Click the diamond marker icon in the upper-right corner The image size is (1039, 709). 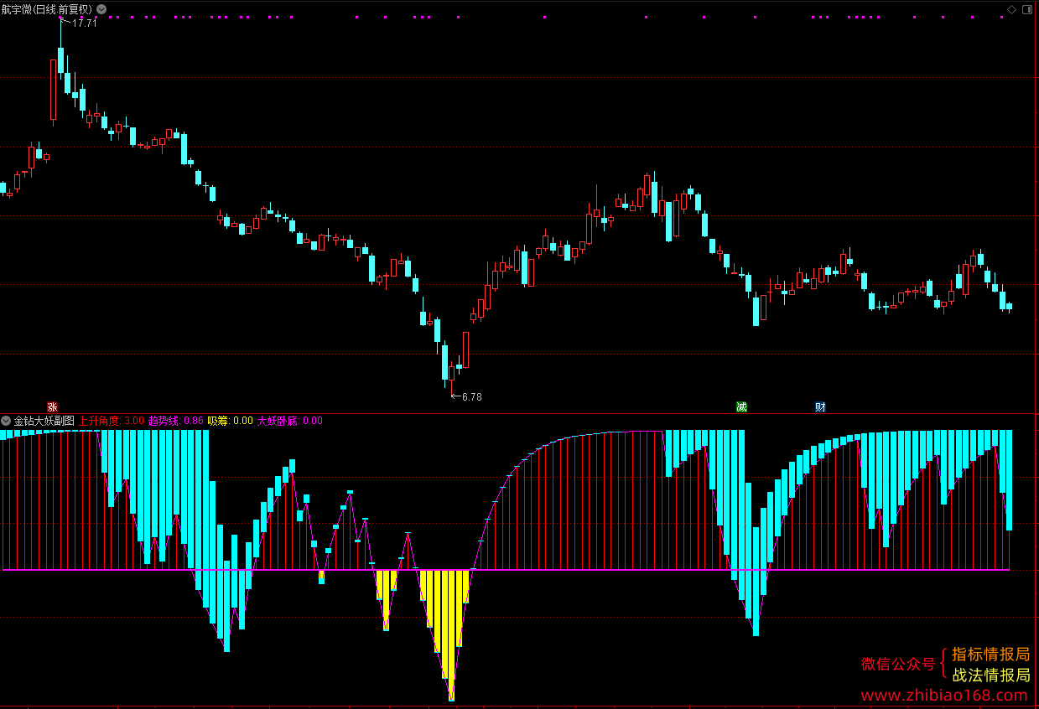tap(1011, 9)
